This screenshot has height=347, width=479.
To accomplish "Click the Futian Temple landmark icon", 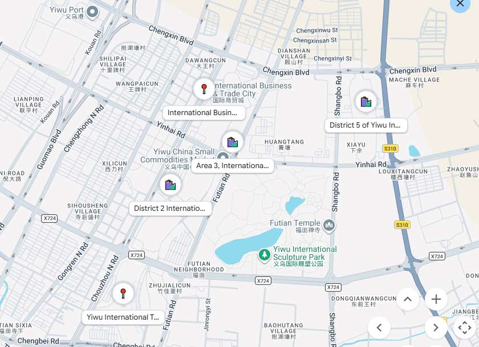I will click(x=329, y=226).
